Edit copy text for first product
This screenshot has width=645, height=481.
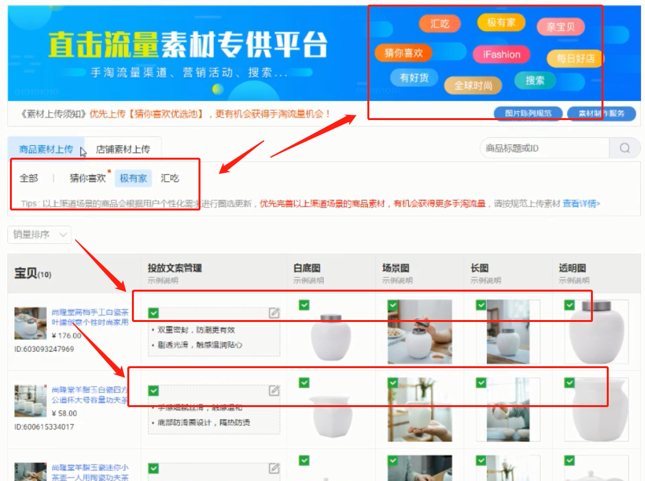[274, 313]
